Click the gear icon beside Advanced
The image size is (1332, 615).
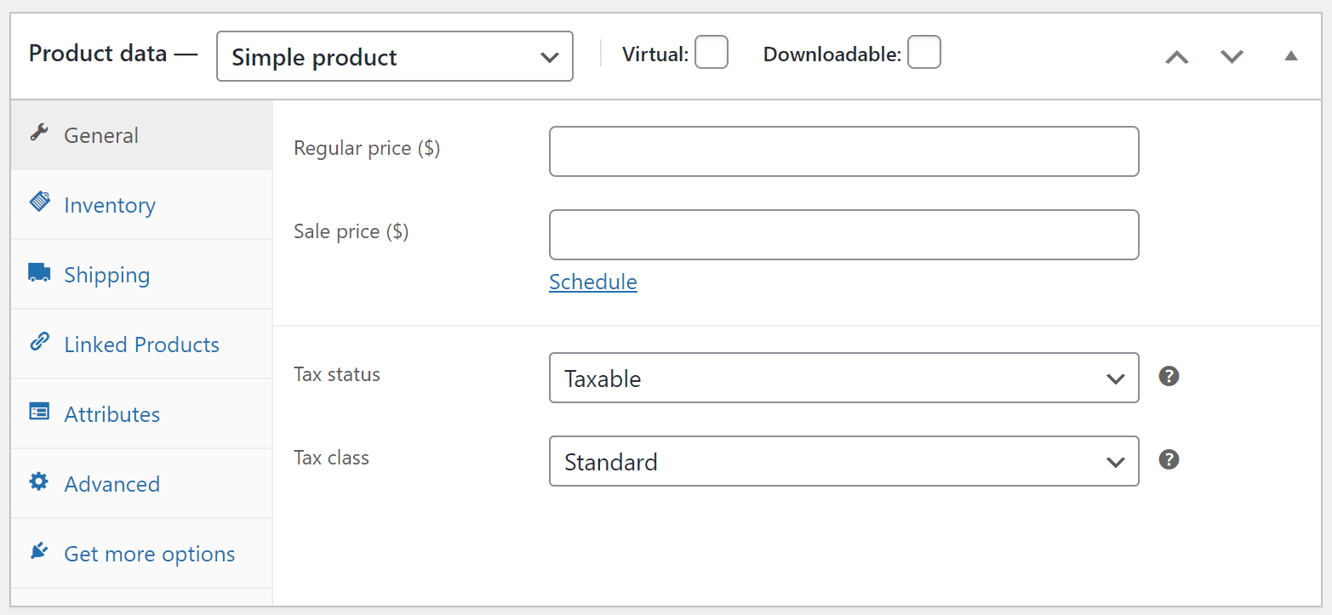pos(37,481)
